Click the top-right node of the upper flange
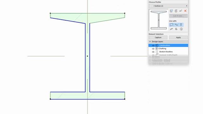Viewport: 203px width, 114px height. coord(125,13)
